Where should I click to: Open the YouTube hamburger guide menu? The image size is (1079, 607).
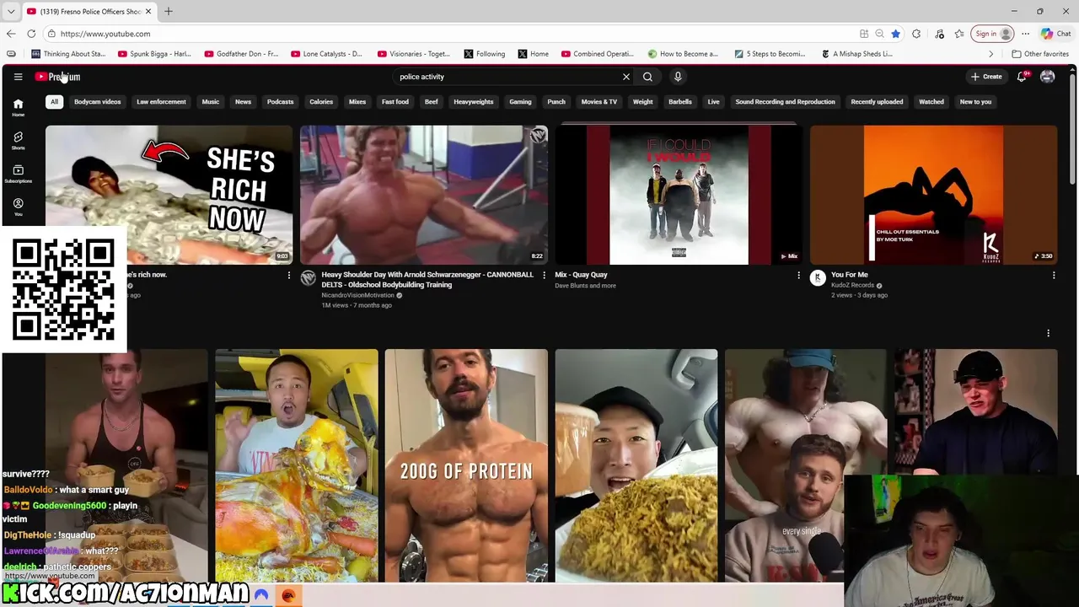[x=18, y=77]
